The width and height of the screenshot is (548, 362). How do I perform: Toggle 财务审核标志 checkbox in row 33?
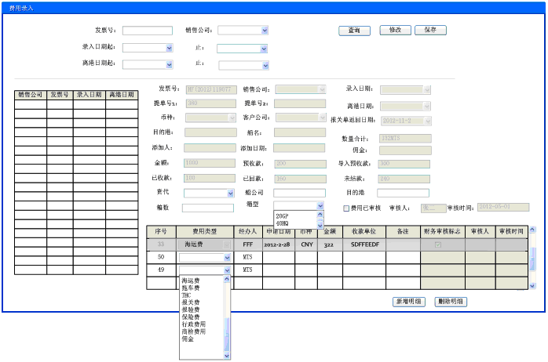pos(437,245)
